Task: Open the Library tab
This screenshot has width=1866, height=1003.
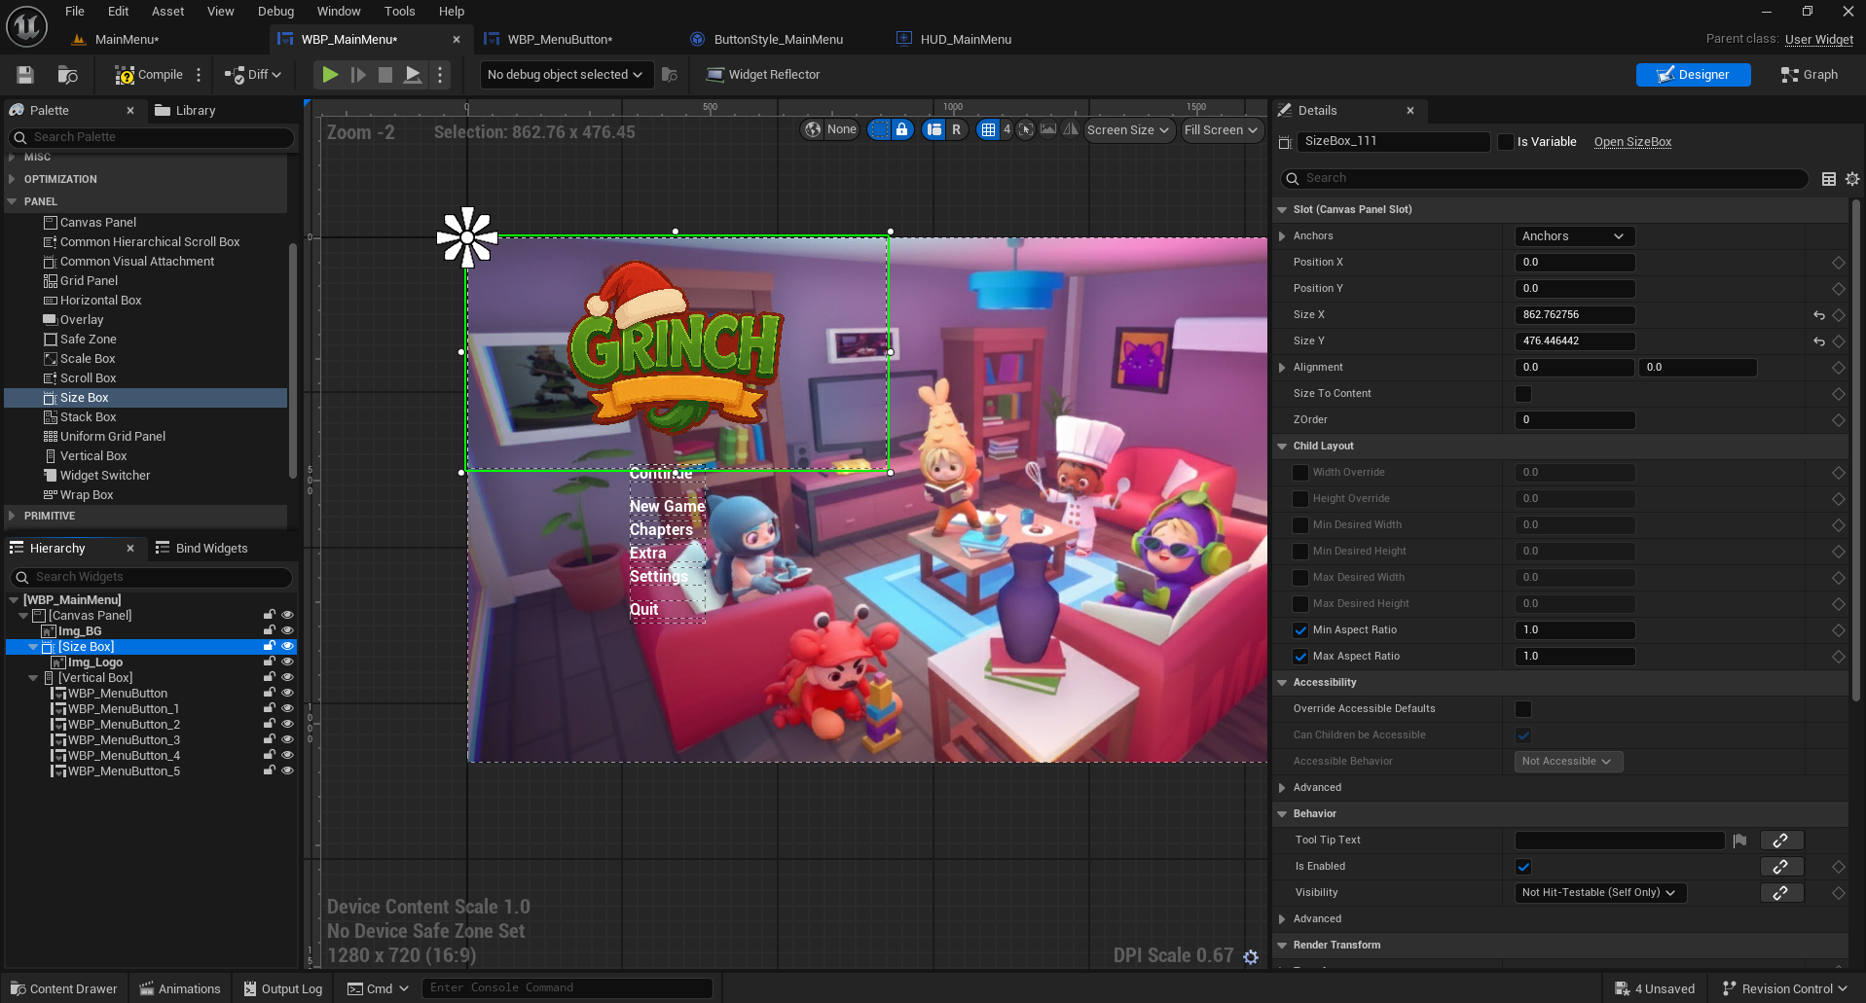Action: [185, 111]
